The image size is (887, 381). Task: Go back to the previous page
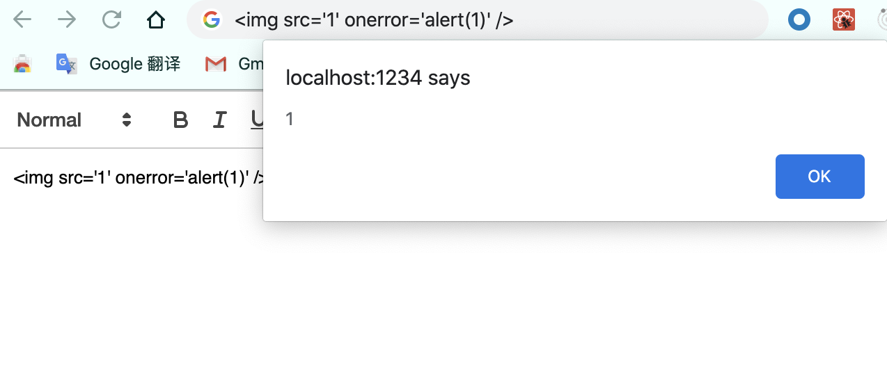pos(22,19)
